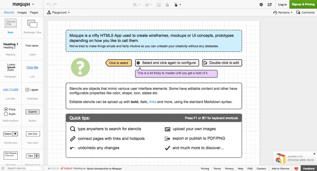Click the undo arrow in top toolbar

[49, 5]
